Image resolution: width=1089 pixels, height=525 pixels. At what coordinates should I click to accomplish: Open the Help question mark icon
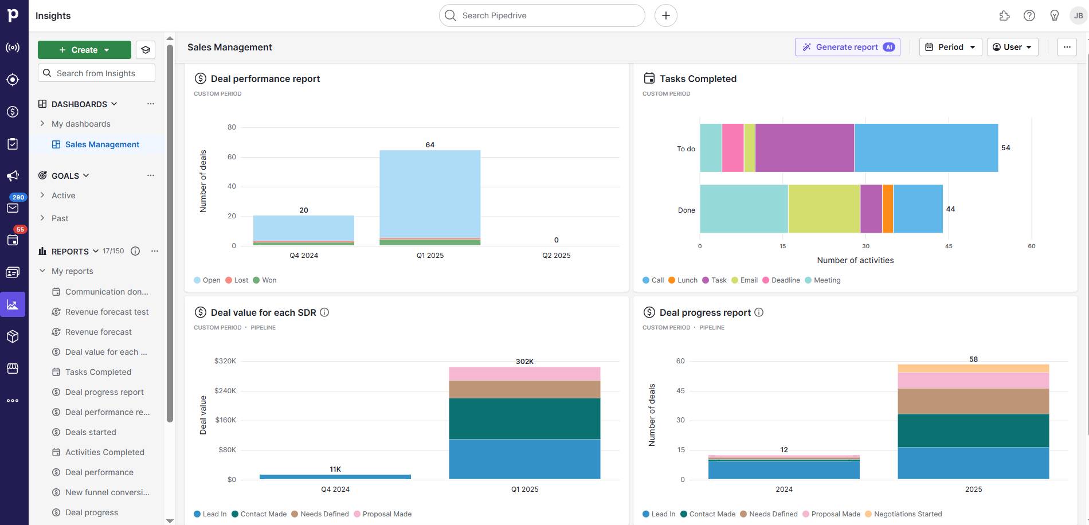click(x=1029, y=15)
